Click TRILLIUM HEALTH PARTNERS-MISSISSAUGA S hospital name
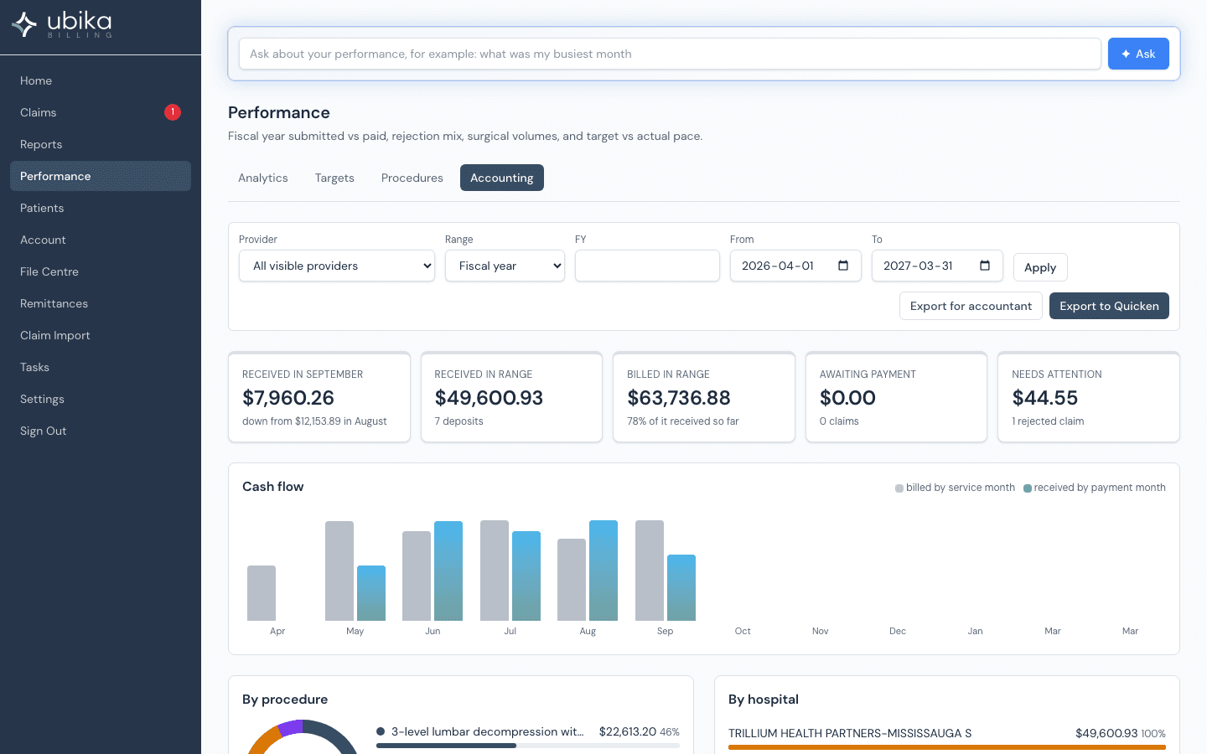 click(x=850, y=733)
